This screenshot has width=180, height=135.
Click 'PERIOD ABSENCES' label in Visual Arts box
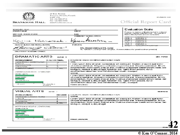click(79, 119)
